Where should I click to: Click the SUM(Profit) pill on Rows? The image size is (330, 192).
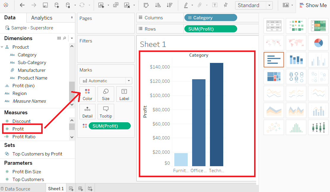tap(211, 29)
